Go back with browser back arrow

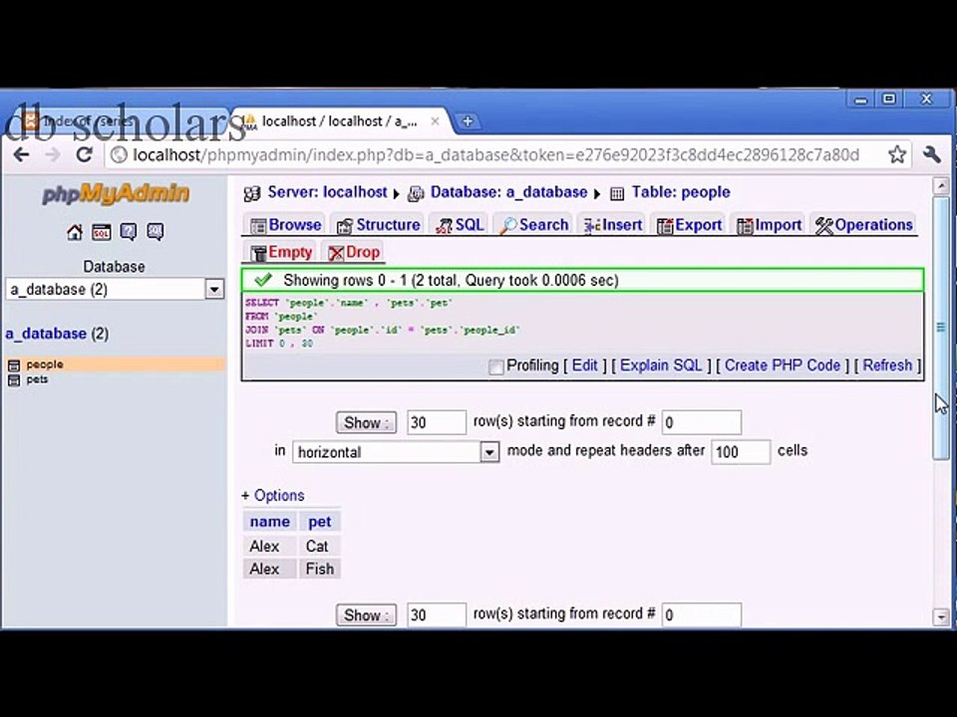[x=21, y=155]
